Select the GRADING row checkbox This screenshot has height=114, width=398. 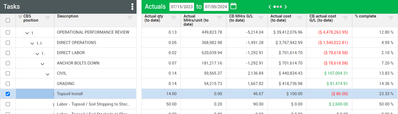[x=8, y=84]
